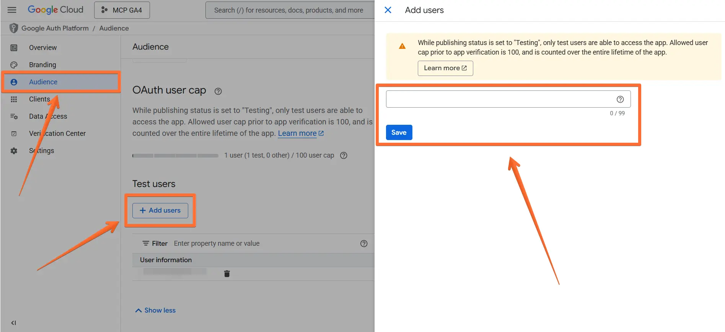
Task: Open the MCP GA4 project picker
Action: (122, 10)
